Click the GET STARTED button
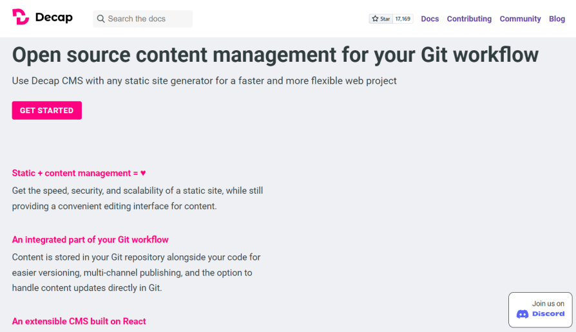 (x=46, y=111)
